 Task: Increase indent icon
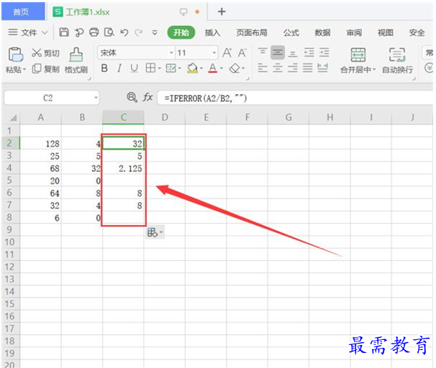(x=324, y=52)
